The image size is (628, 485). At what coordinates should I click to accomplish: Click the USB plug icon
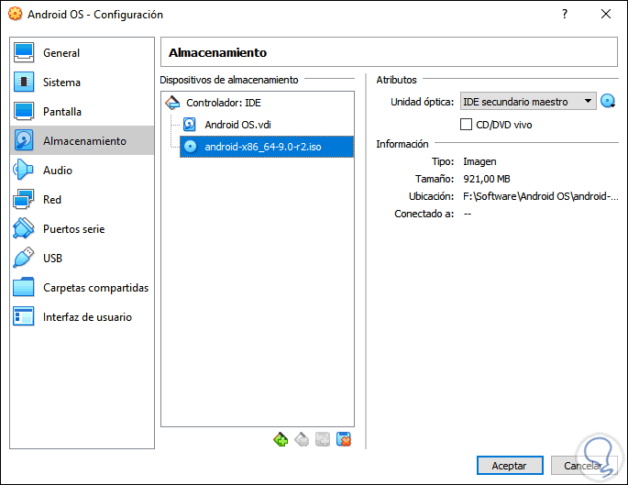click(24, 258)
